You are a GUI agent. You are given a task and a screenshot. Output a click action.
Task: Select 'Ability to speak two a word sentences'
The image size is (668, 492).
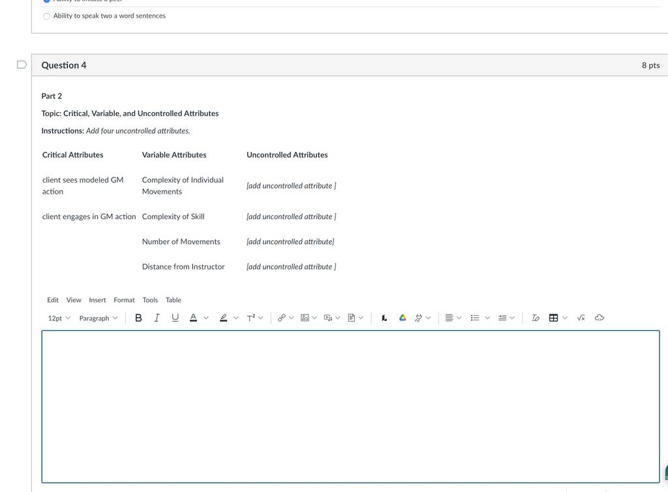(x=46, y=16)
